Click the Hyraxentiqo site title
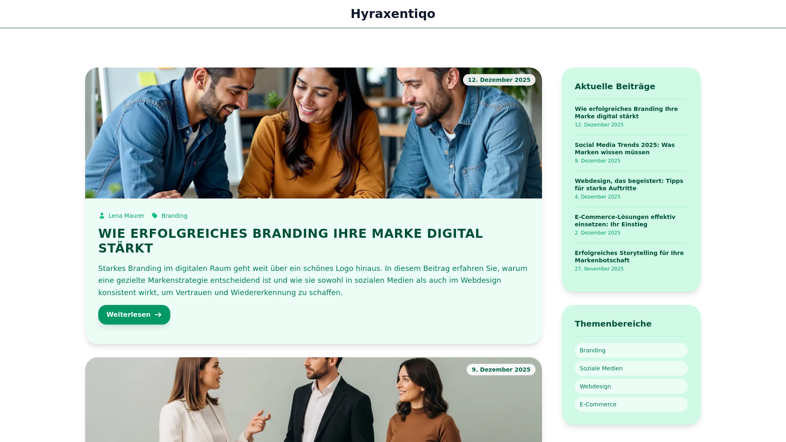The height and width of the screenshot is (442, 786). point(393,14)
